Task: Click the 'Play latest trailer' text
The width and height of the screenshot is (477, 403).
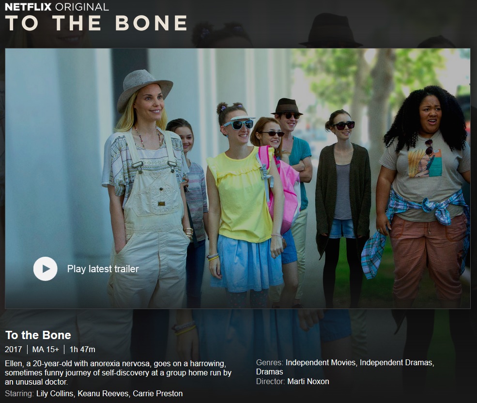Action: [103, 269]
